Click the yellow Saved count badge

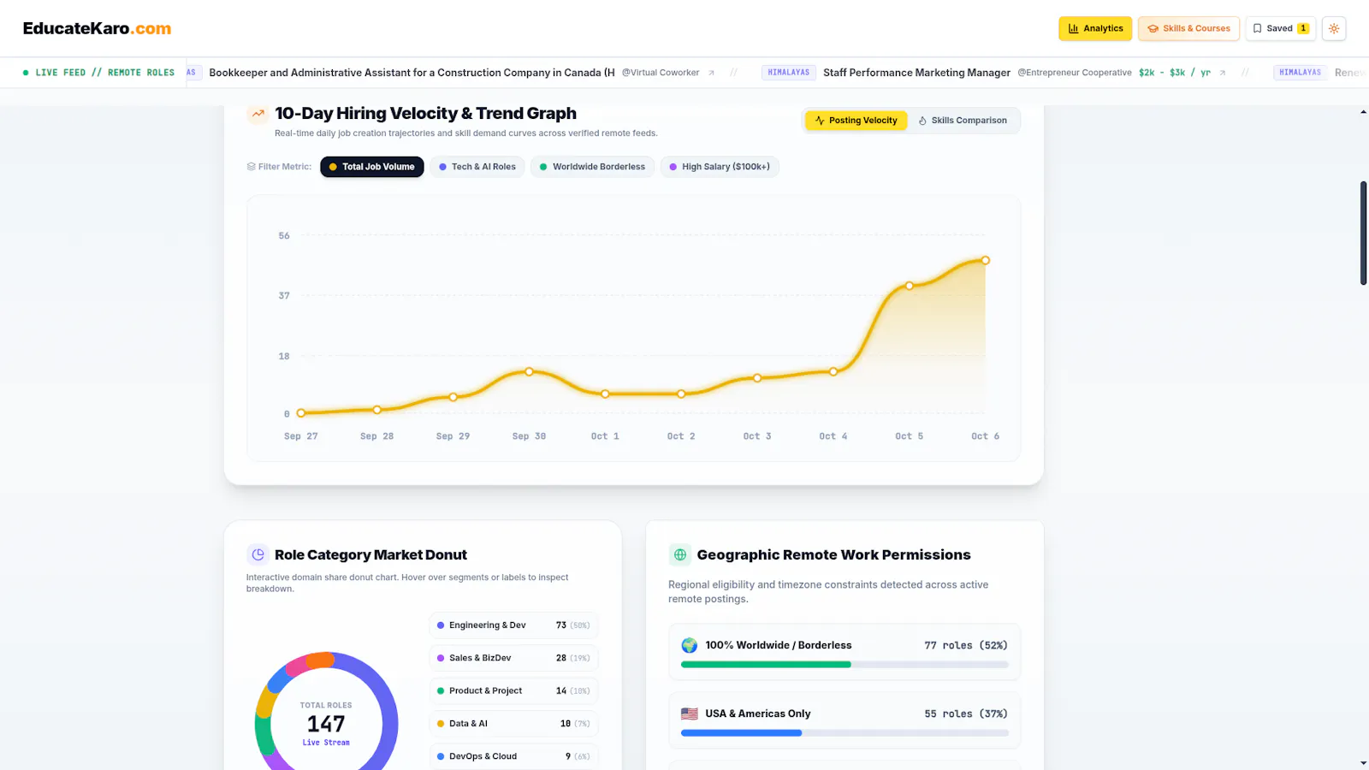pyautogui.click(x=1303, y=28)
